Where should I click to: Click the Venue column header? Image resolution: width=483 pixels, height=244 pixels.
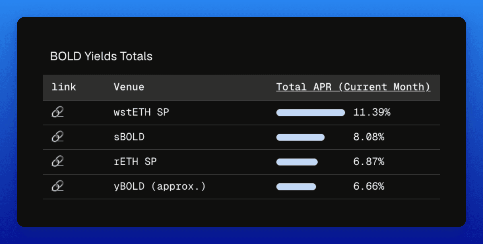point(129,87)
